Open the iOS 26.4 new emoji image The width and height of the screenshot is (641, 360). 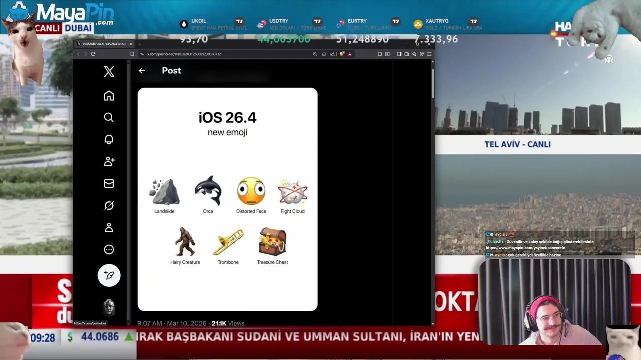pyautogui.click(x=227, y=199)
